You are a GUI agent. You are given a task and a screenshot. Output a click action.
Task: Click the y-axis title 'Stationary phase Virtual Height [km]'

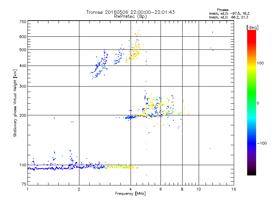coord(15,103)
